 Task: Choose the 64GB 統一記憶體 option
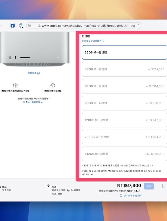(x=124, y=86)
